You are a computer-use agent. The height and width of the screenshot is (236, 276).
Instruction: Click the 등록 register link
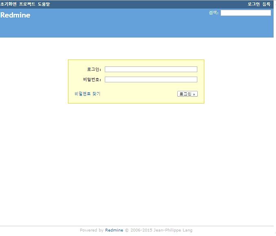point(266,4)
